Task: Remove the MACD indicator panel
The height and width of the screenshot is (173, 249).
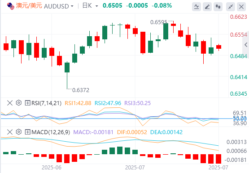Action: tap(10, 132)
